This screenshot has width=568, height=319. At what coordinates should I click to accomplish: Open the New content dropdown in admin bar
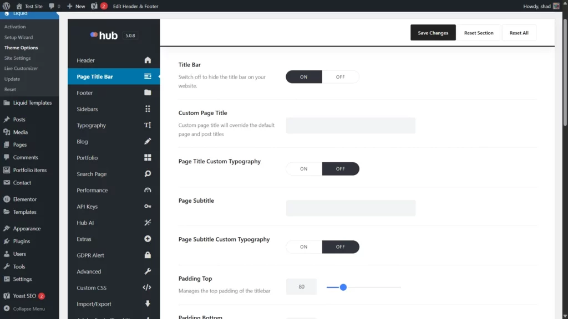pos(76,6)
